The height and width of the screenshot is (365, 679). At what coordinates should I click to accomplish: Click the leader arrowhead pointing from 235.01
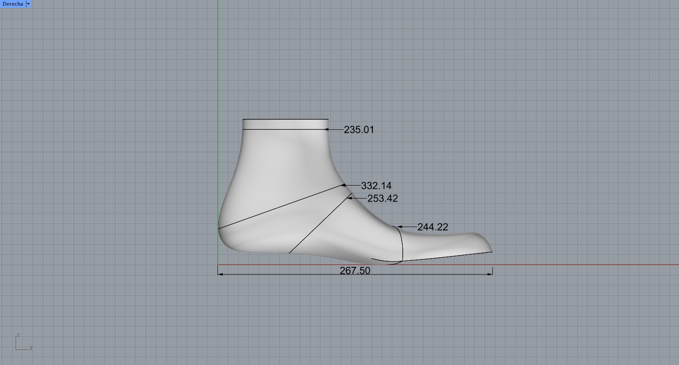pyautogui.click(x=327, y=129)
